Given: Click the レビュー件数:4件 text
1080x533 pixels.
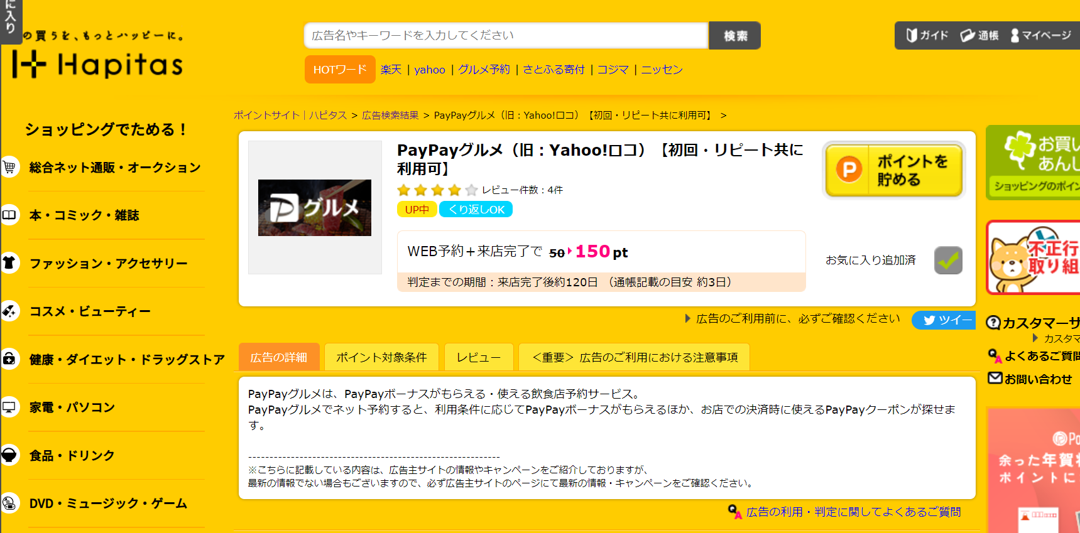Looking at the screenshot, I should click(522, 190).
